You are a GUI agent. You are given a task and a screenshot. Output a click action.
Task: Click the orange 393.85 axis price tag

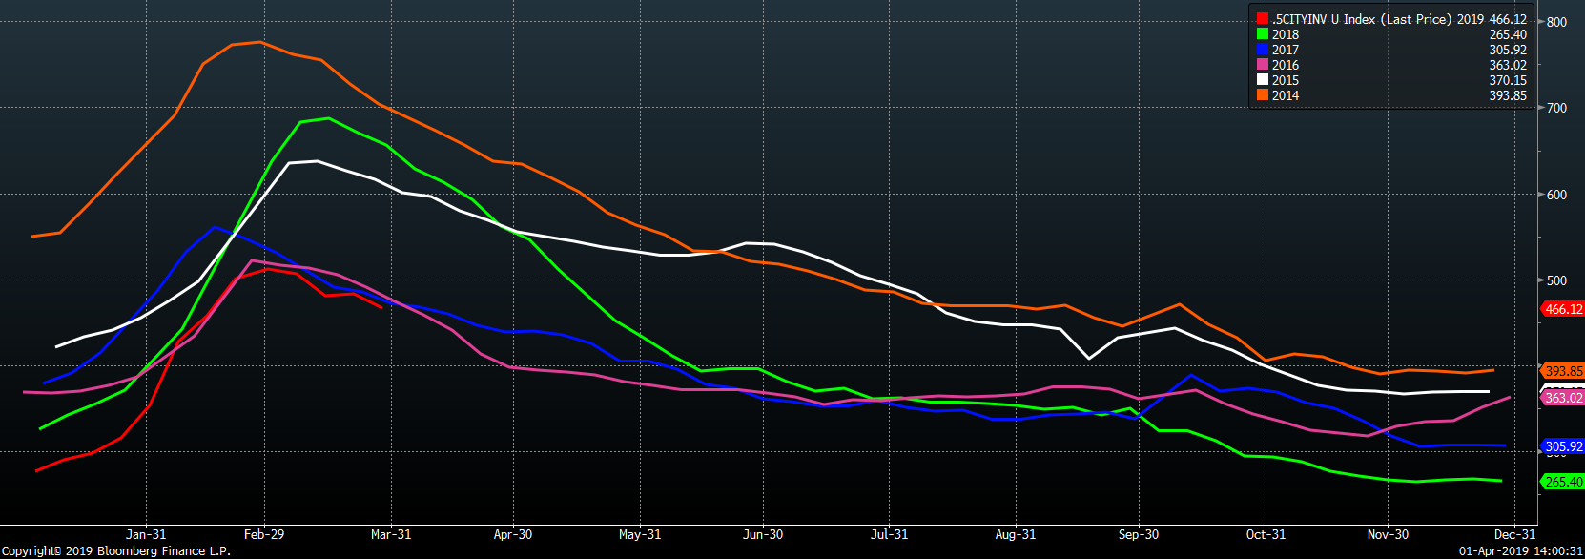point(1563,371)
